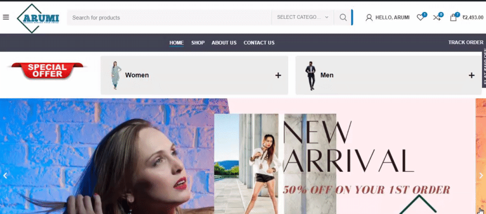486x214 pixels.
Task: Open the user account icon
Action: (369, 17)
